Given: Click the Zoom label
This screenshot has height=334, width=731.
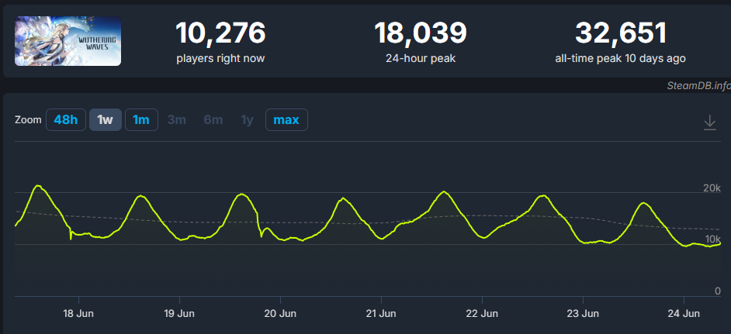Looking at the screenshot, I should tap(27, 119).
